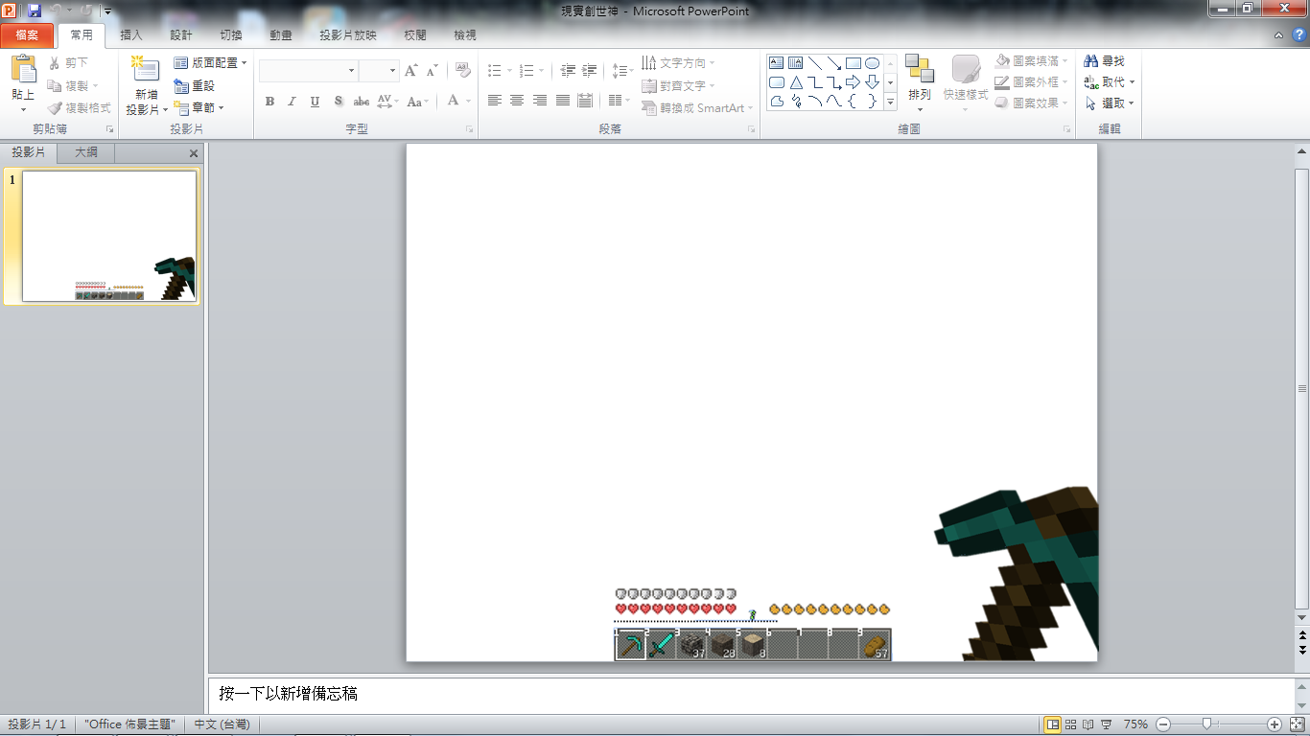The image size is (1310, 736).
Task: Click the 75% zoom level text
Action: [1135, 724]
